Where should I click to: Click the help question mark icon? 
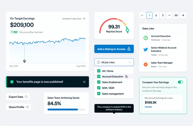tap(84, 19)
